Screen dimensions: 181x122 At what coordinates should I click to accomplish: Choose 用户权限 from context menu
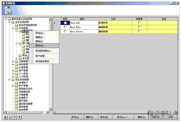pos(44,56)
